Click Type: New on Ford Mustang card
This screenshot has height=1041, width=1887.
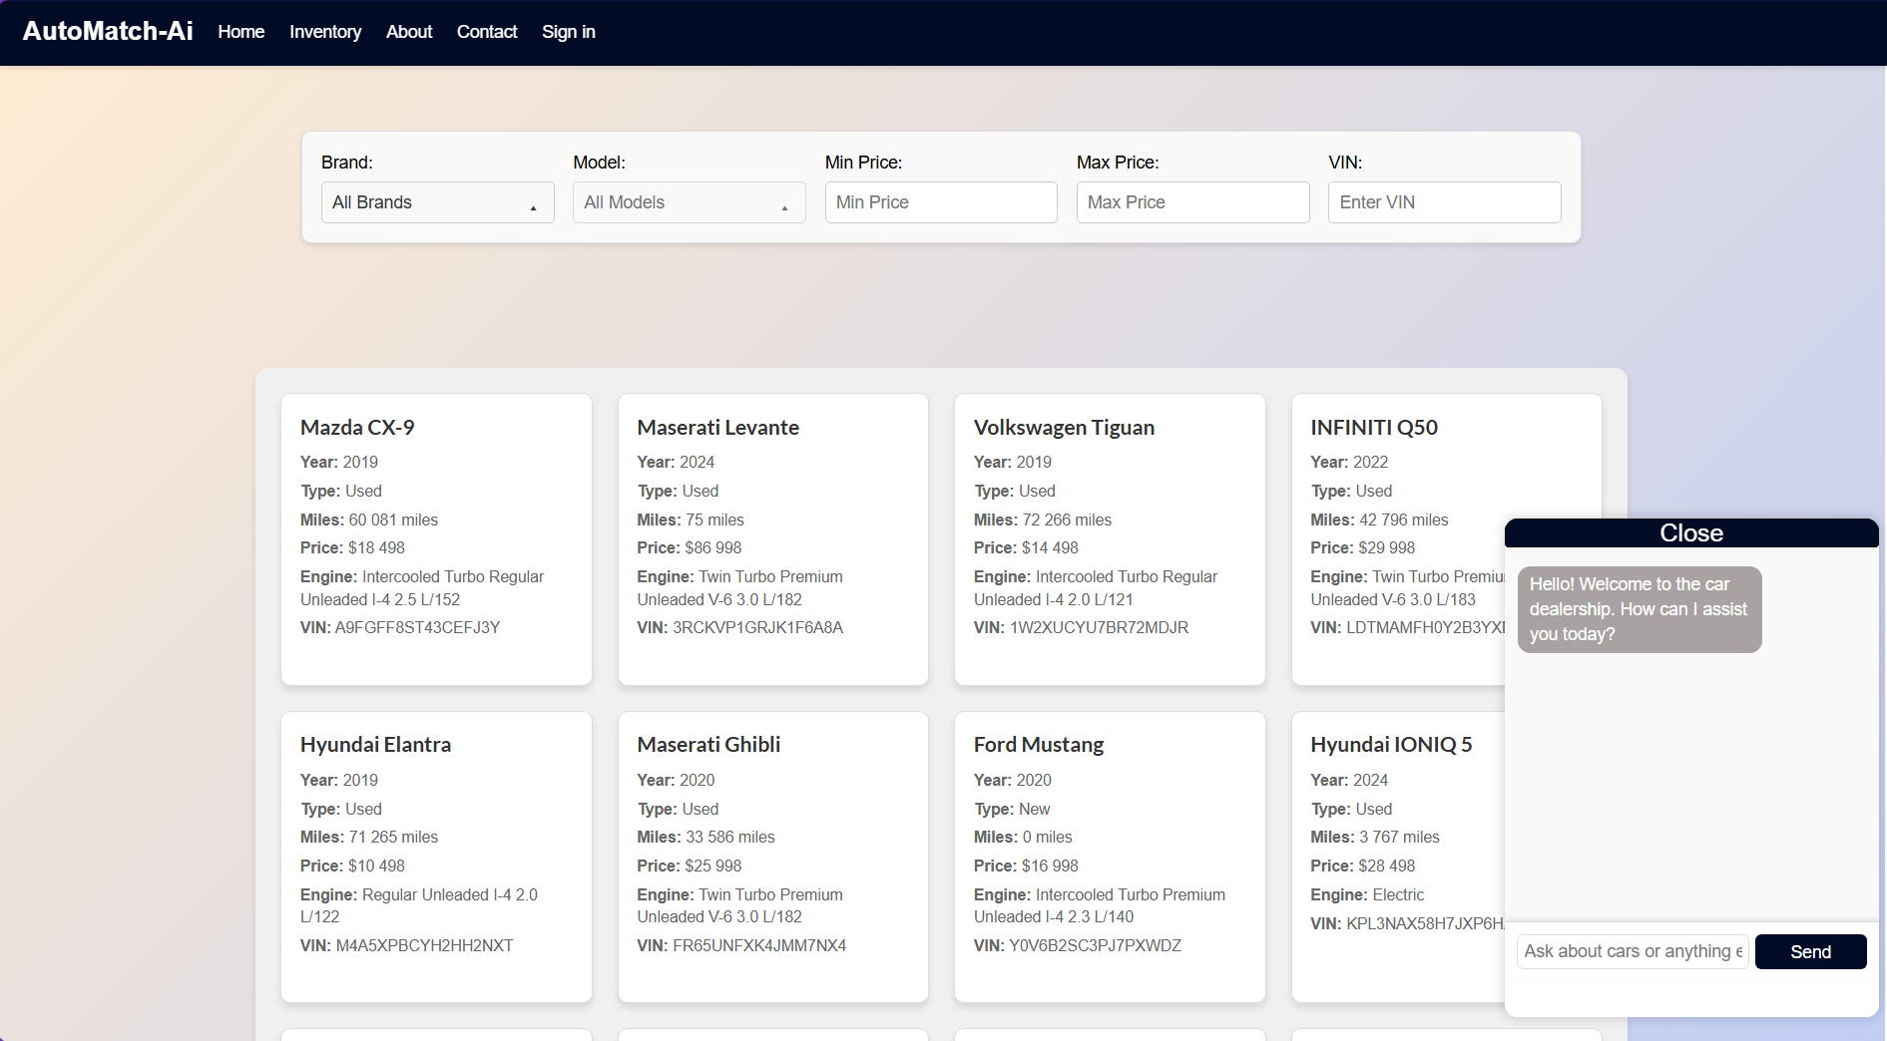click(1012, 810)
